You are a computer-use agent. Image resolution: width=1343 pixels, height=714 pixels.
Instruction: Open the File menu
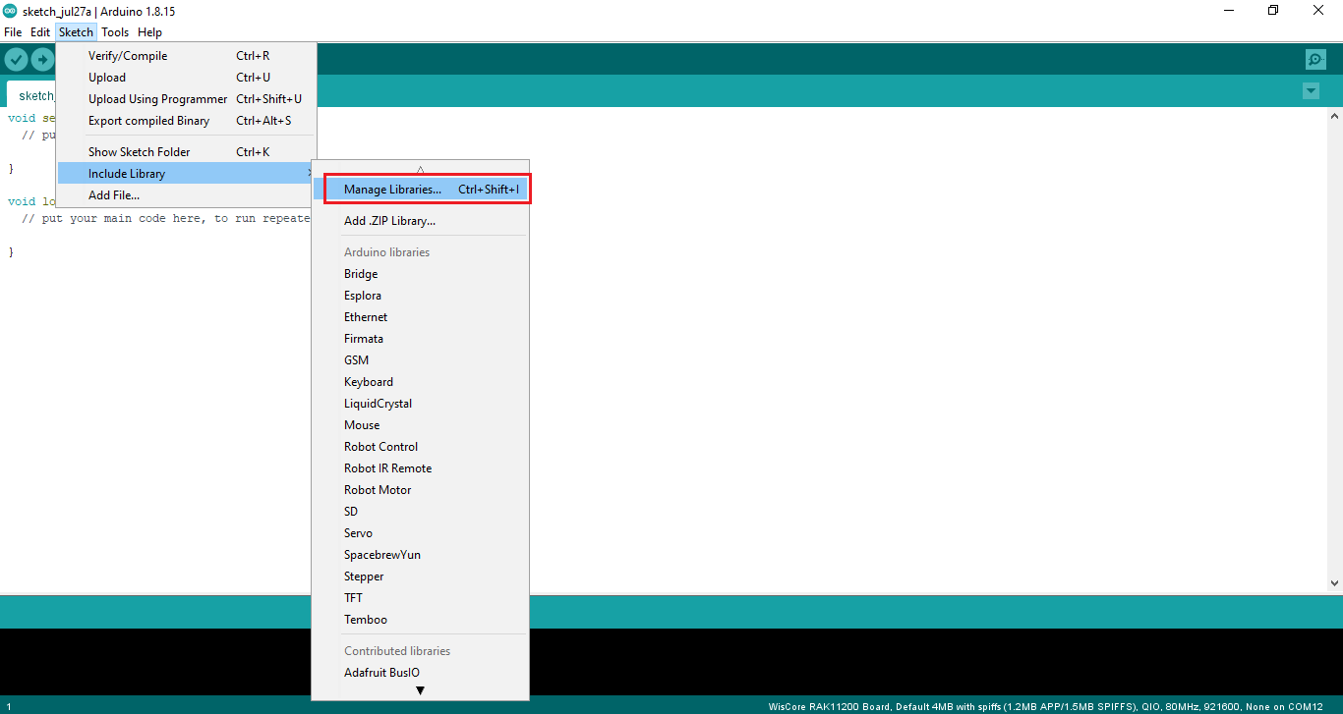tap(13, 32)
